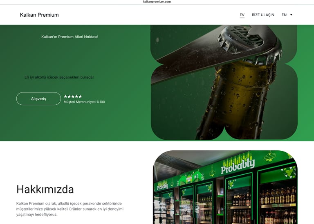The image size is (314, 224).
Task: Click the Tuborg bottle hero image
Action: (224, 82)
